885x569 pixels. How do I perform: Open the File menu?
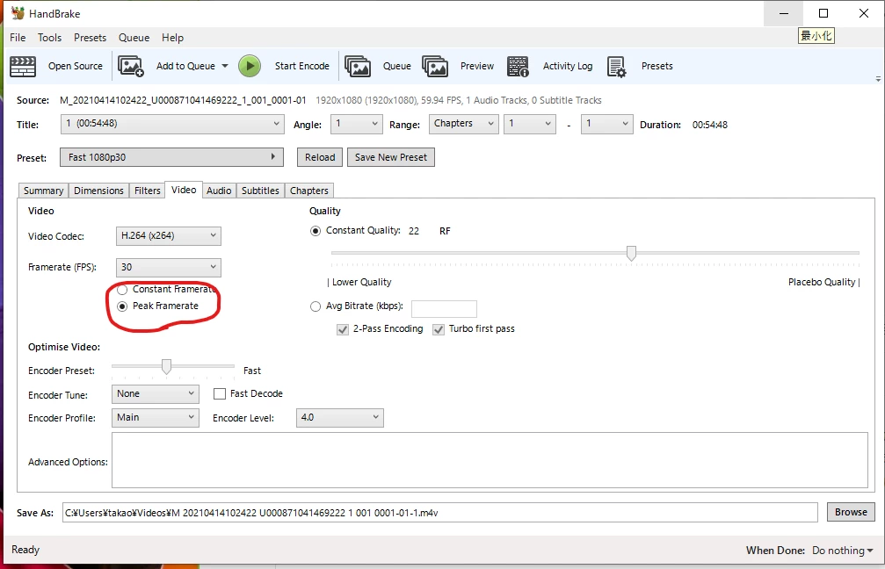(x=18, y=37)
